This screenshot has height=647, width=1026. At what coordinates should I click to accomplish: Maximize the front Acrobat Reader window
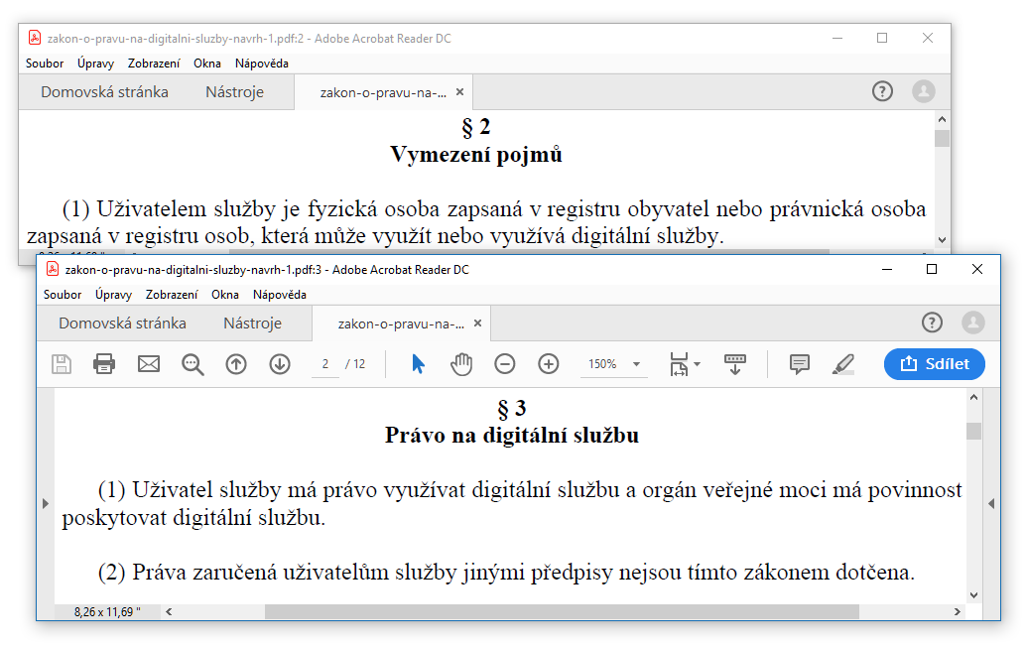[932, 269]
